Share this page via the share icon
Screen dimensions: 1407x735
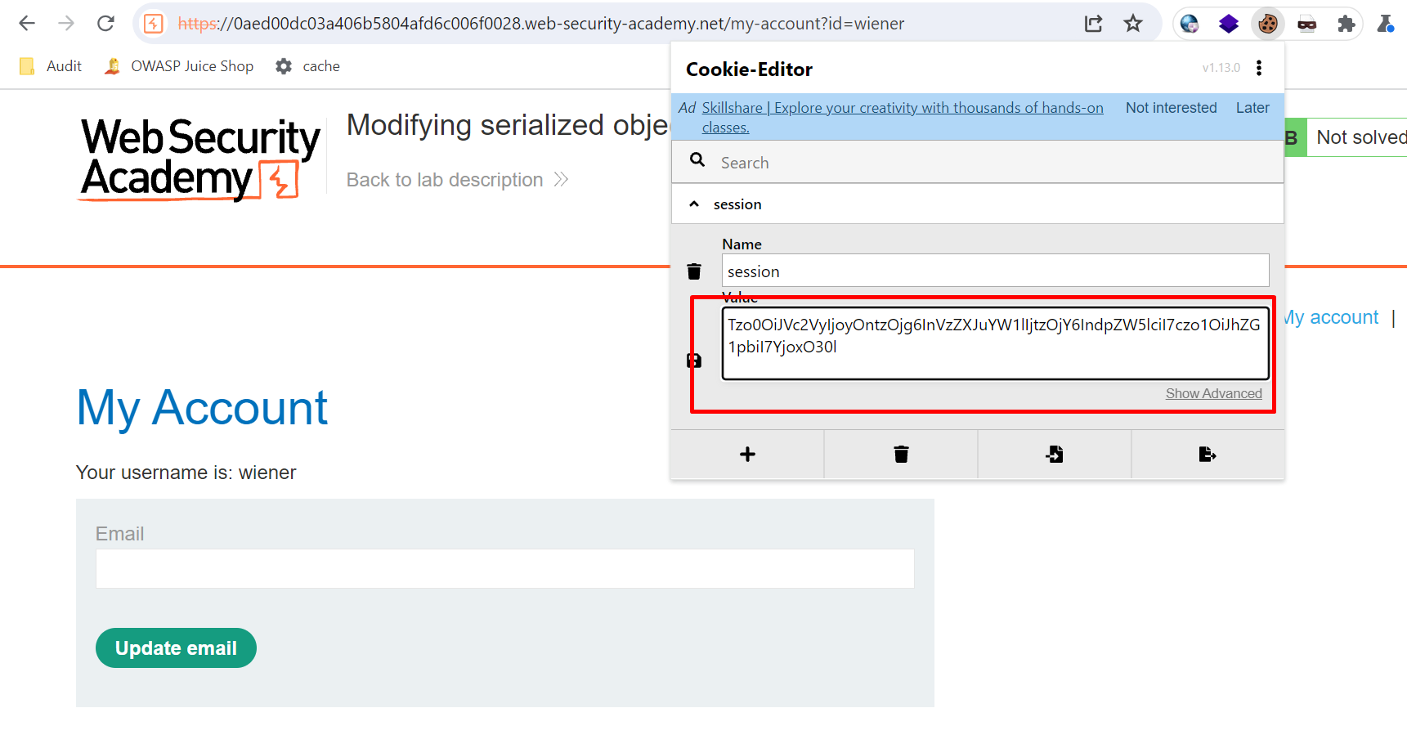pyautogui.click(x=1093, y=24)
